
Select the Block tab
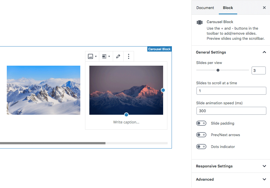[x=228, y=8]
